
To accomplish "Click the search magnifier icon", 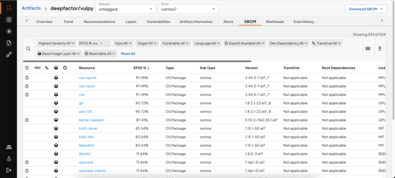I will click(x=28, y=49).
